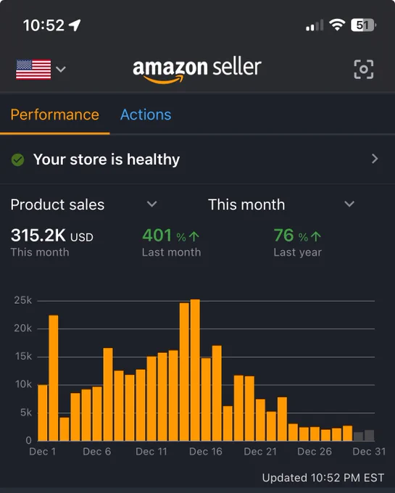Open store health details chevron
This screenshot has width=395, height=493.
tap(375, 159)
